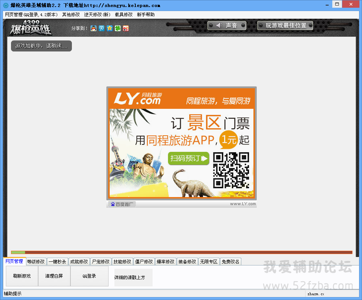Click the QR code in ad
The height and width of the screenshot is (300, 362).
(x=231, y=170)
